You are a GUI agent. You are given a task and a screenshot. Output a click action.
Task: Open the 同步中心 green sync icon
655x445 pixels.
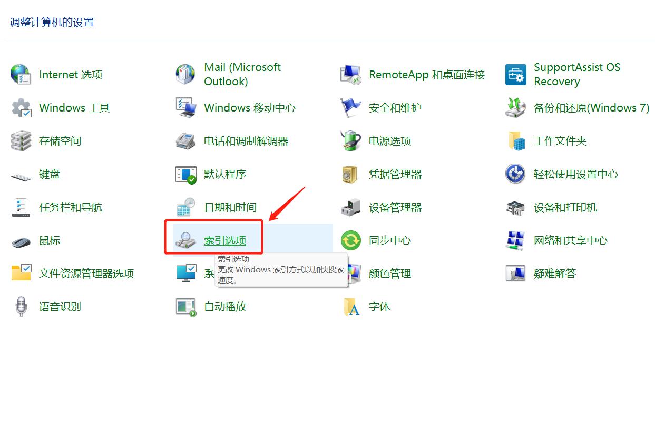[x=350, y=240]
